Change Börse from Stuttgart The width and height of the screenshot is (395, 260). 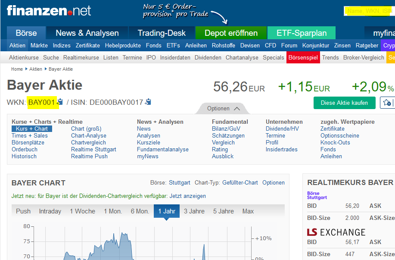coord(179,182)
